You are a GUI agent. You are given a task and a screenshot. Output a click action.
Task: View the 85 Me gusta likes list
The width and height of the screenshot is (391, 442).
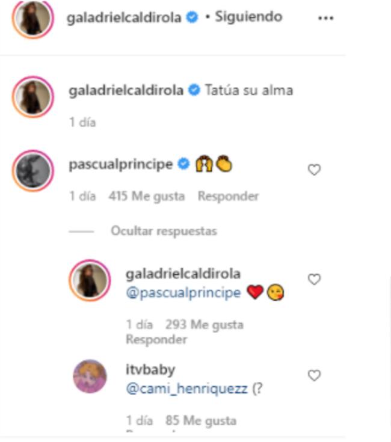point(201,421)
